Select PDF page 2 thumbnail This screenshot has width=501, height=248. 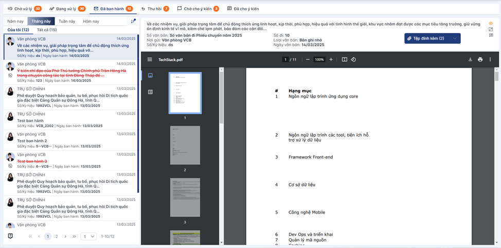click(x=185, y=145)
